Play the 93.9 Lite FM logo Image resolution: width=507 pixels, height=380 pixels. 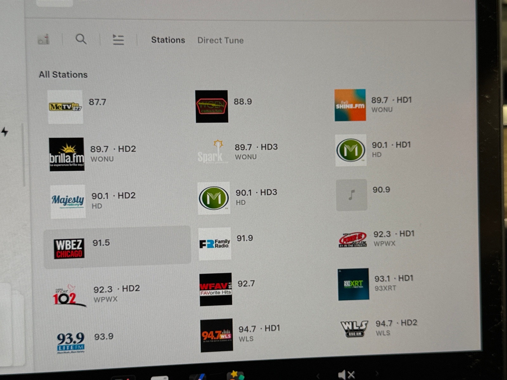pyautogui.click(x=71, y=343)
